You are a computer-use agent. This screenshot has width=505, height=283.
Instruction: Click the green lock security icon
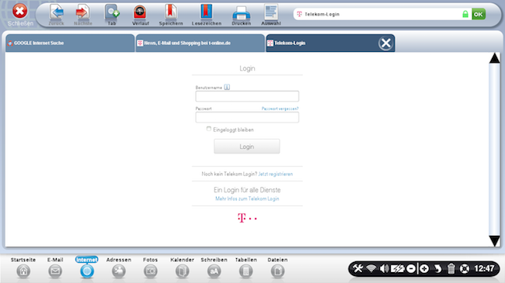coord(465,14)
